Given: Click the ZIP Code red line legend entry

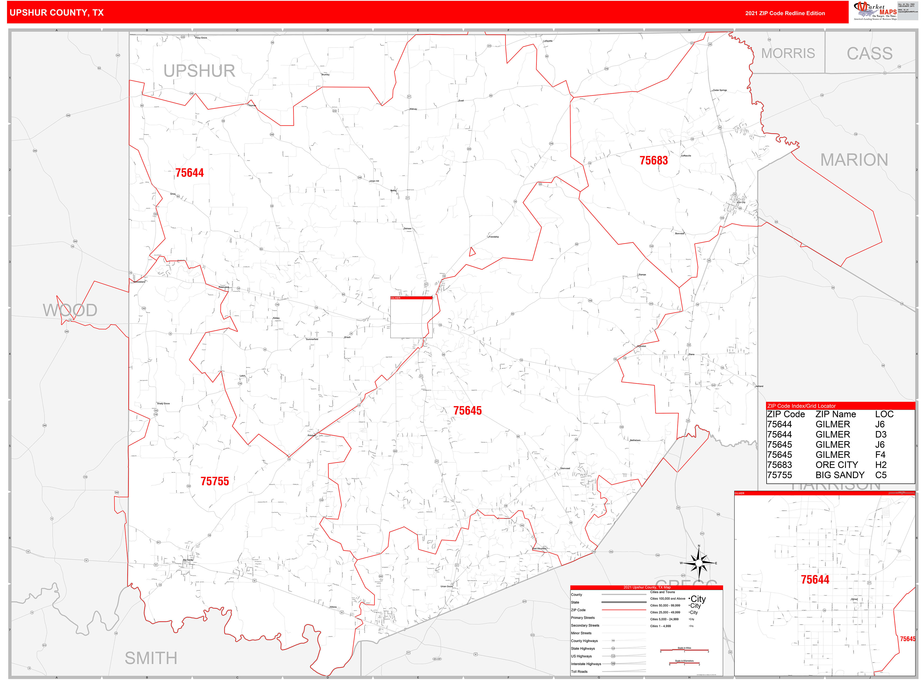Looking at the screenshot, I should [624, 610].
